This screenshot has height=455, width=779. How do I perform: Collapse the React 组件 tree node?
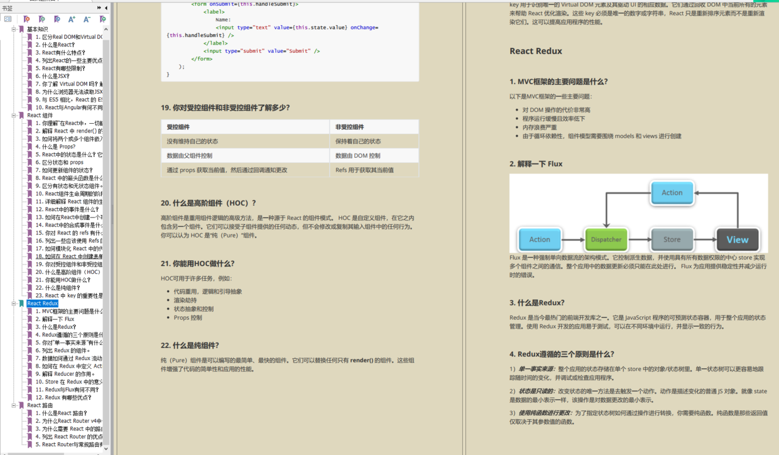tap(14, 115)
